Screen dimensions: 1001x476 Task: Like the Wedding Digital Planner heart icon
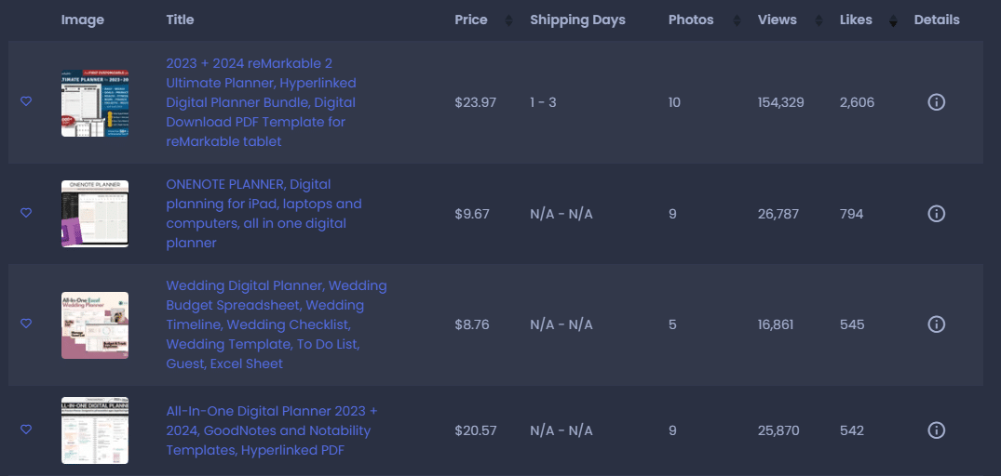tap(26, 324)
